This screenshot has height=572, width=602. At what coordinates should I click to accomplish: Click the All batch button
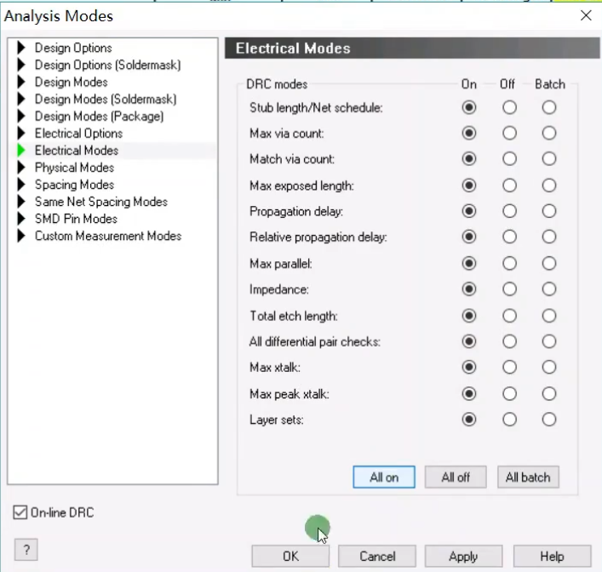point(528,478)
